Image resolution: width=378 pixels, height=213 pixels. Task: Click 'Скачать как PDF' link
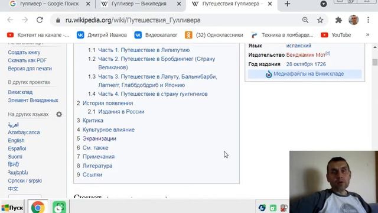click(27, 60)
